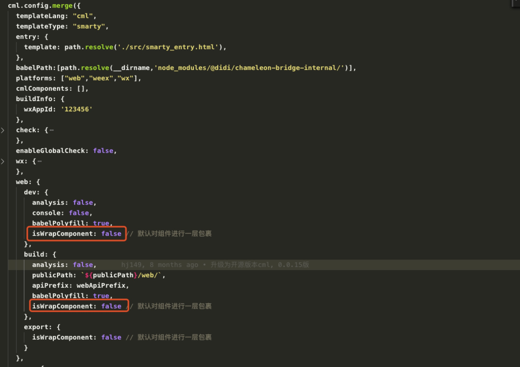Select the merge function name
This screenshot has height=367, width=520.
[x=62, y=5]
